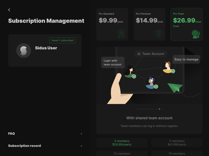
Task: Click the Pro Premium diamond icon
Action: [x=159, y=34]
